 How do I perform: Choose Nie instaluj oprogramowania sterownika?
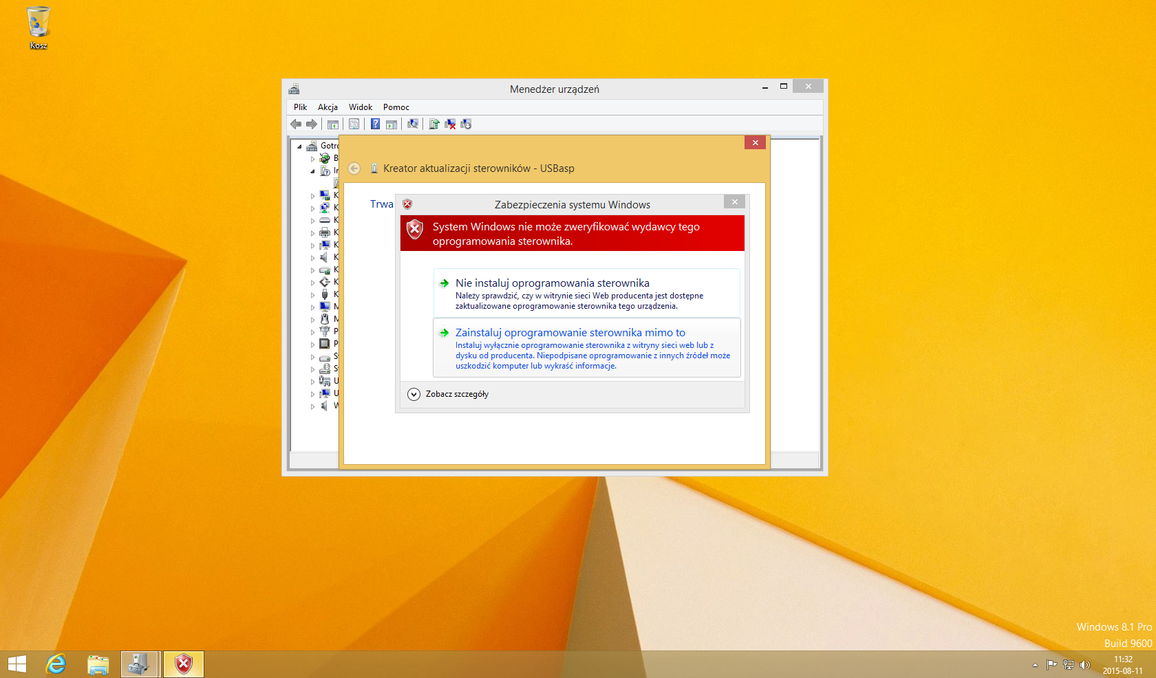[586, 293]
